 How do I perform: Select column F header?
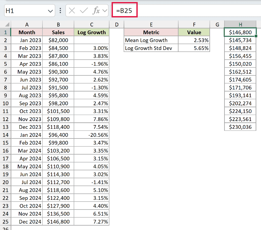click(x=194, y=25)
